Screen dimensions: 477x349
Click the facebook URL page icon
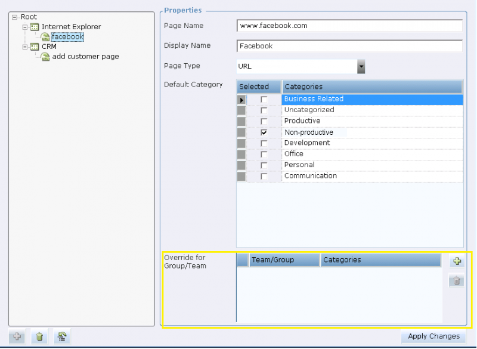(45, 37)
